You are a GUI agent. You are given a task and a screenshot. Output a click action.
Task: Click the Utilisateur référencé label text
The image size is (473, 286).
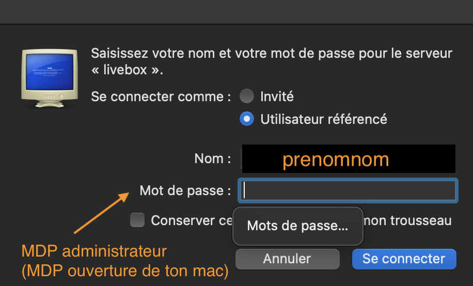pos(324,119)
